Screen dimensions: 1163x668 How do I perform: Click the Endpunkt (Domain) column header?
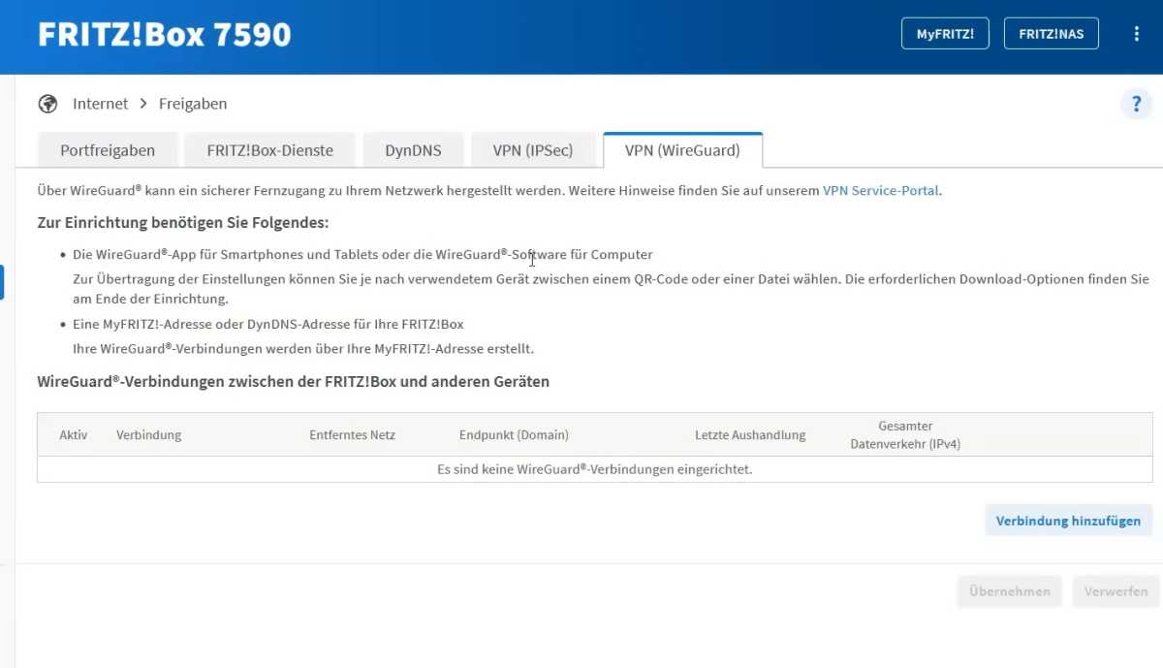(x=514, y=435)
